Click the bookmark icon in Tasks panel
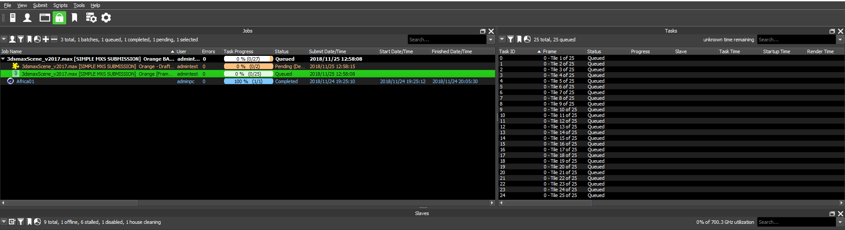845x230 pixels. point(519,40)
